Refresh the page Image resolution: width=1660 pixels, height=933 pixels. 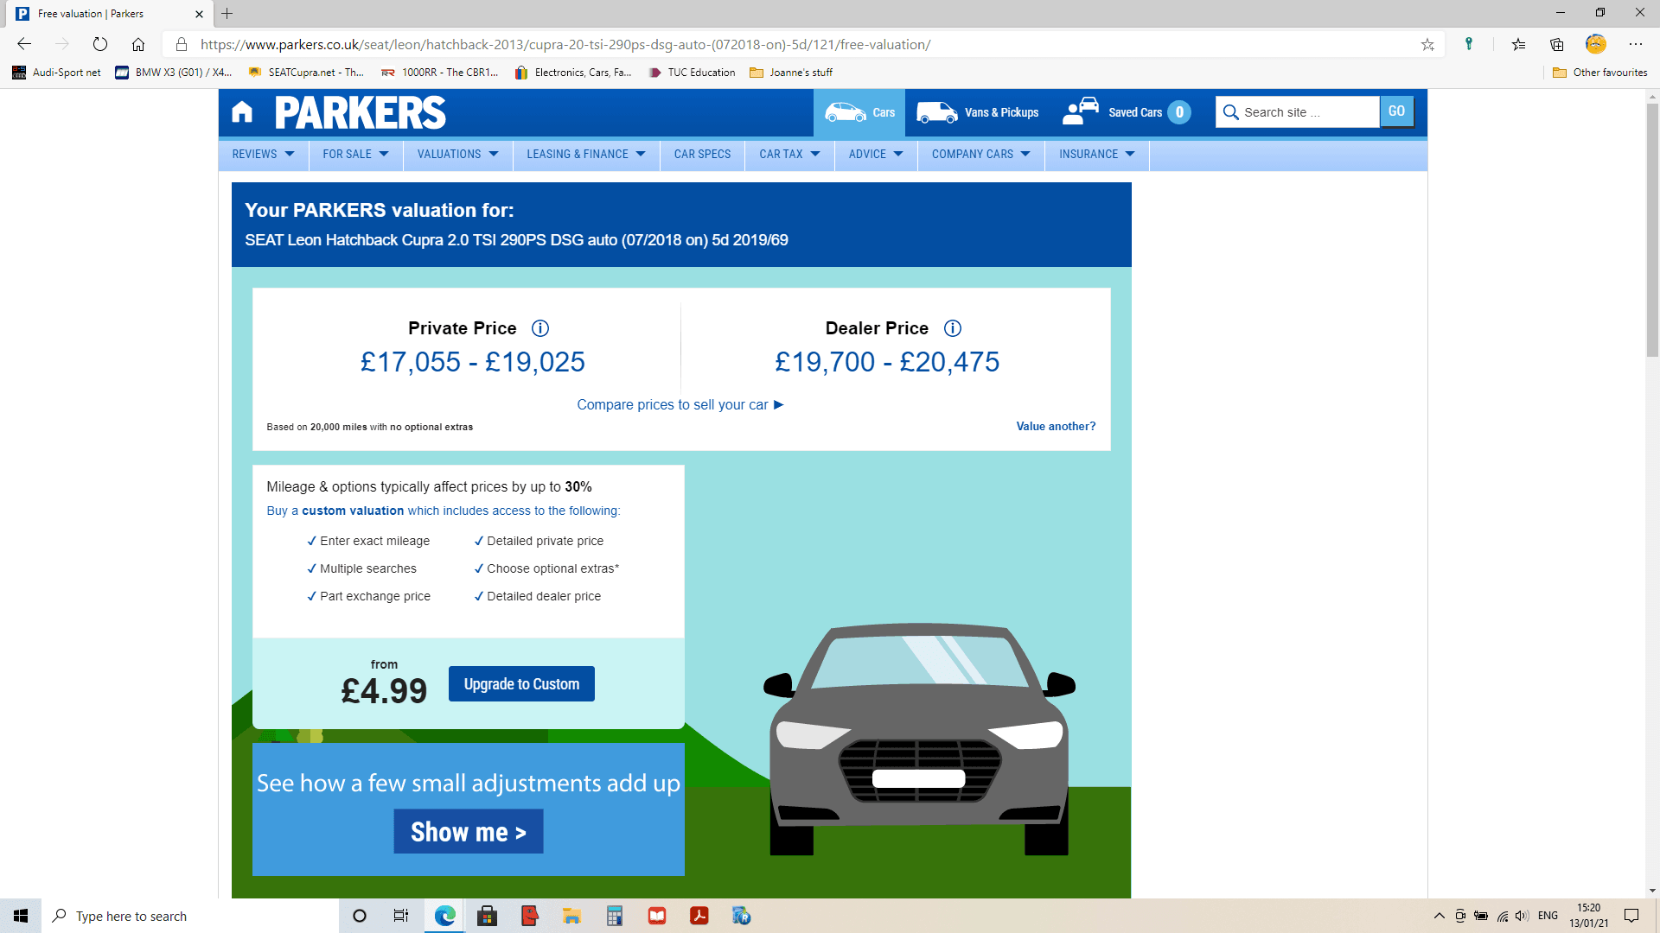[x=100, y=44]
